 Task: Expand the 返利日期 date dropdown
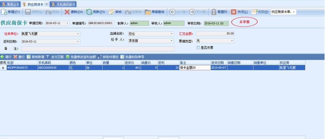pyautogui.click(x=78, y=41)
